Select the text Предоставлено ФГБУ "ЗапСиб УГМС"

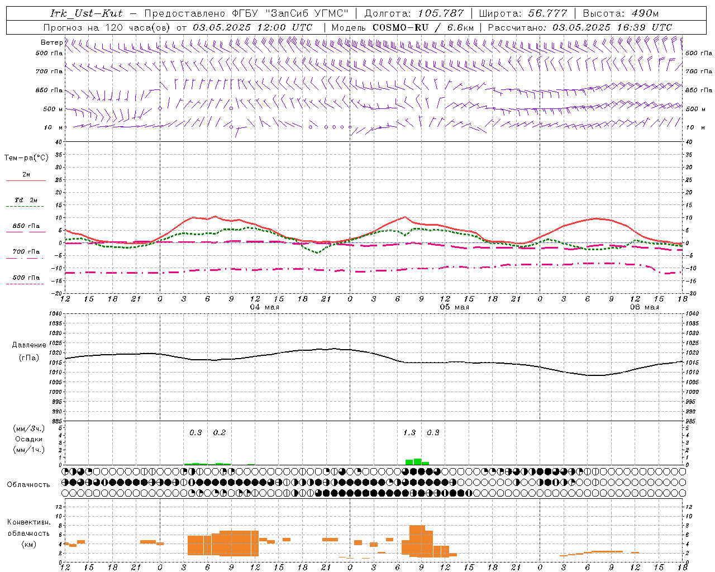(247, 13)
